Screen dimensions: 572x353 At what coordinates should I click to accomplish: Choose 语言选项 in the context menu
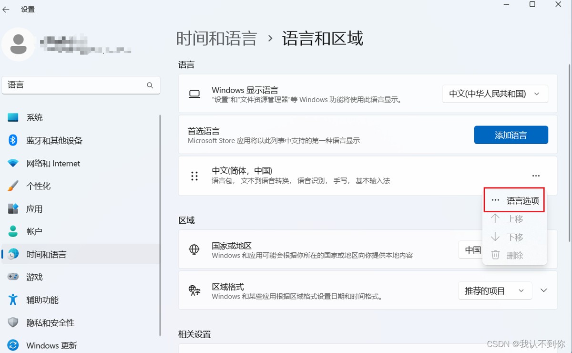[515, 201]
